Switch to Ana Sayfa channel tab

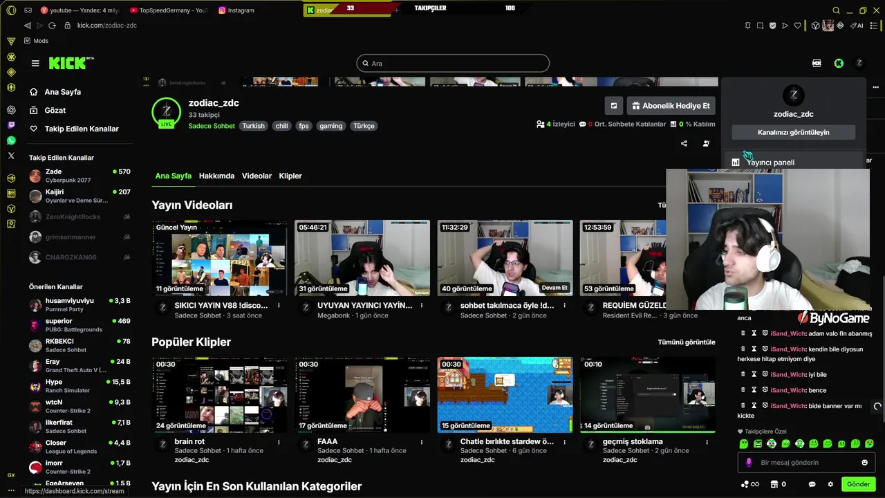click(173, 176)
